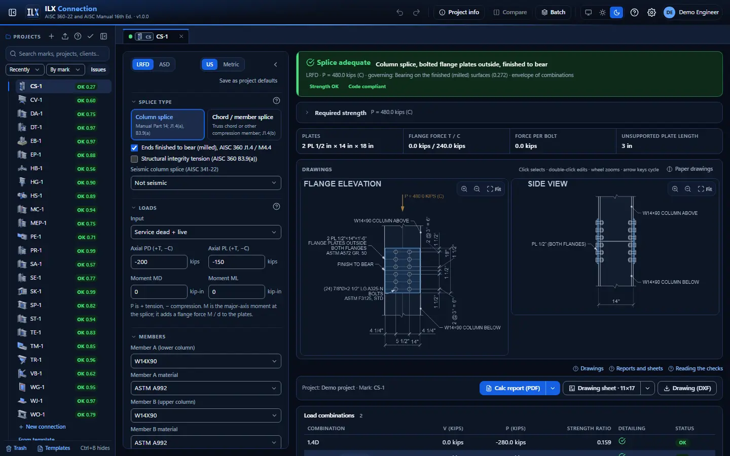Click the upload/export icon in Projects header
The width and height of the screenshot is (730, 456).
65,36
